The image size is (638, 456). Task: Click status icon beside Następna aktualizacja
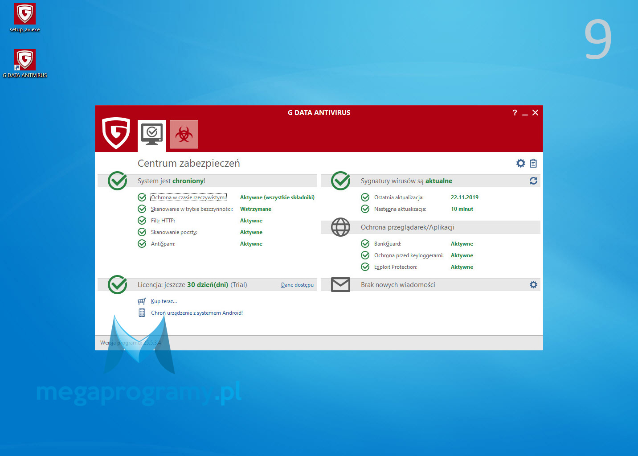[x=365, y=209]
